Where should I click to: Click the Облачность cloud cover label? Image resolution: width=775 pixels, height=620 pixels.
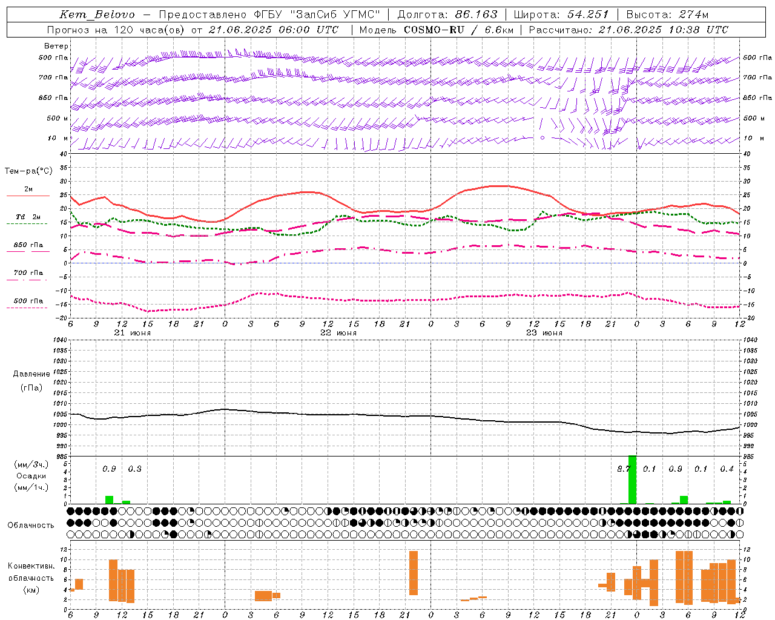[31, 526]
